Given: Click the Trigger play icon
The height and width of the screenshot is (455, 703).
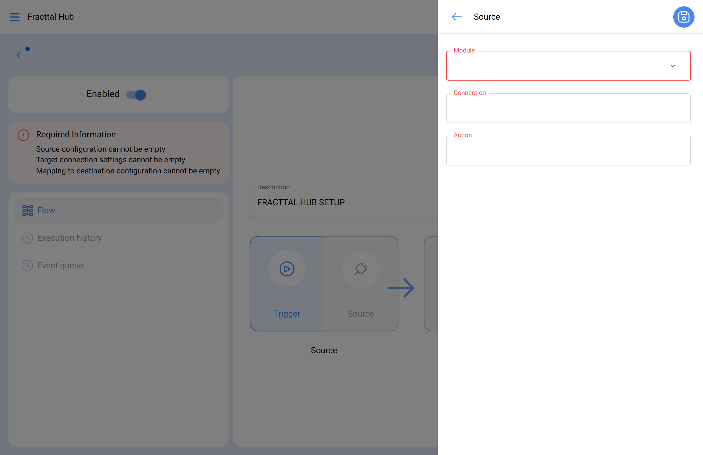Looking at the screenshot, I should [x=287, y=269].
